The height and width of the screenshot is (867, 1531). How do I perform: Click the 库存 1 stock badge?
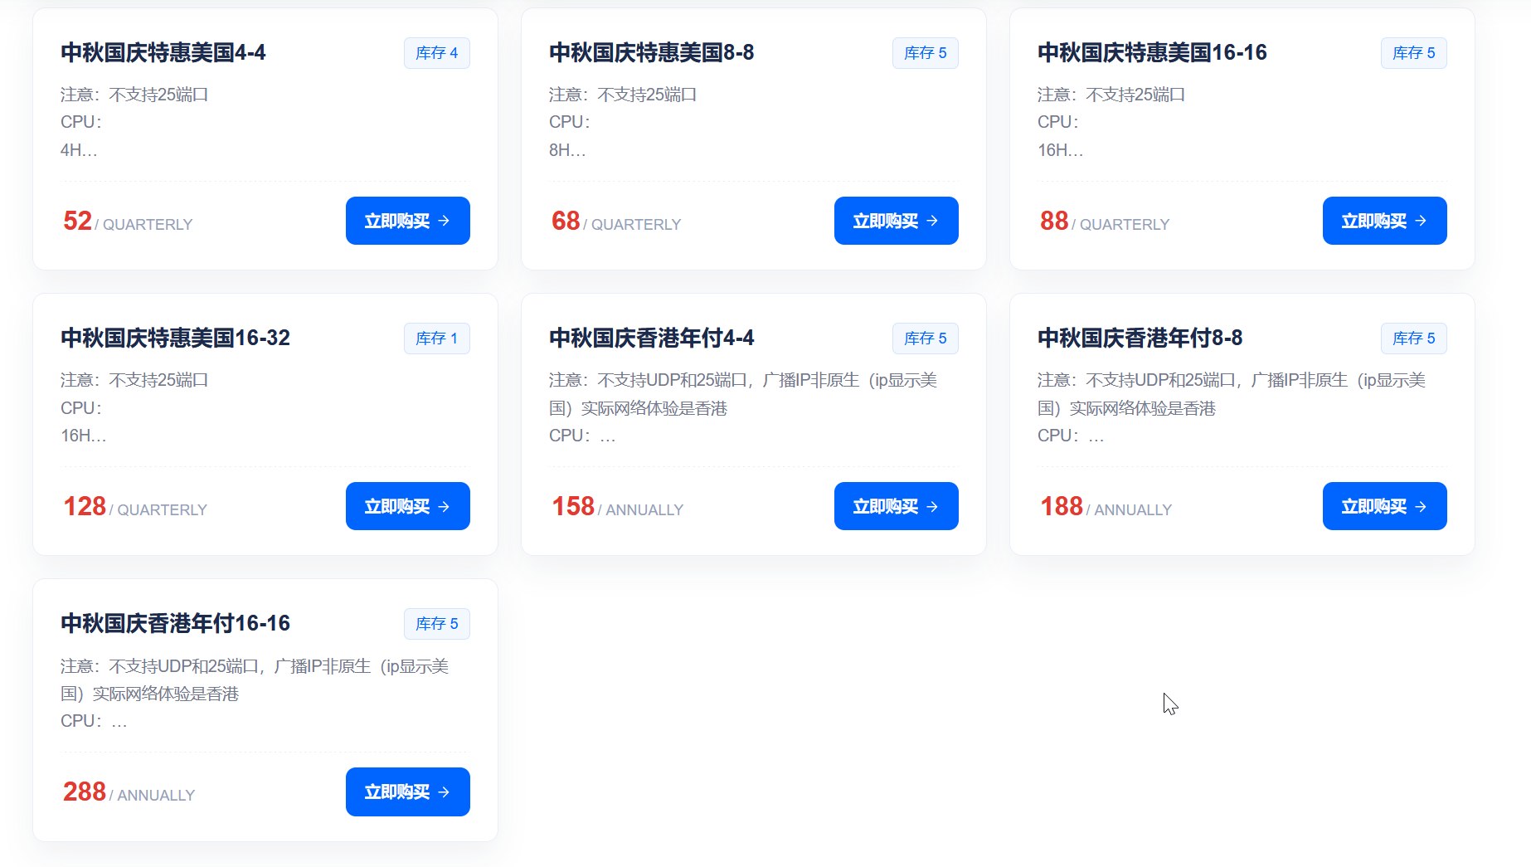[436, 339]
